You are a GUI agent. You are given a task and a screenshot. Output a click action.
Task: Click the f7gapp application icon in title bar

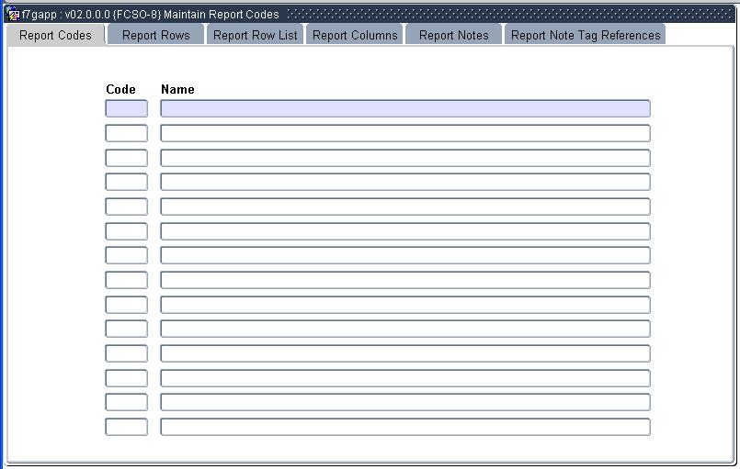[14, 15]
